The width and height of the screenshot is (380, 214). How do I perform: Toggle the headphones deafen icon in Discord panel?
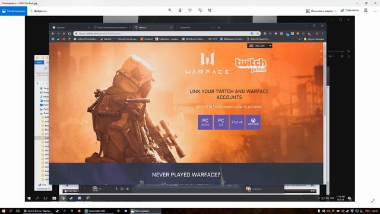[122, 189]
